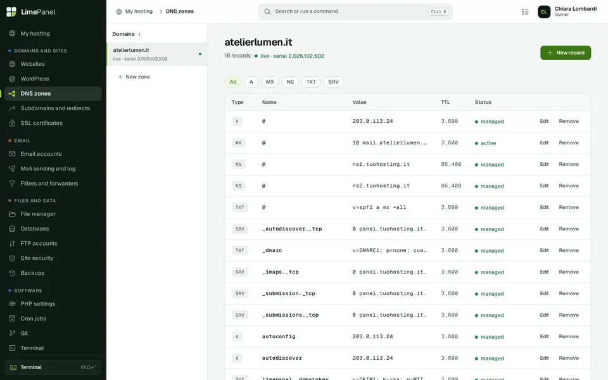Click the live serial 2,026,102,502 status text
Viewport: 608px width, 380px height.
291,56
